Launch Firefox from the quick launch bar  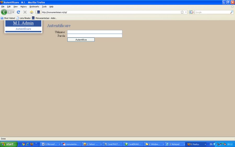click(32, 144)
